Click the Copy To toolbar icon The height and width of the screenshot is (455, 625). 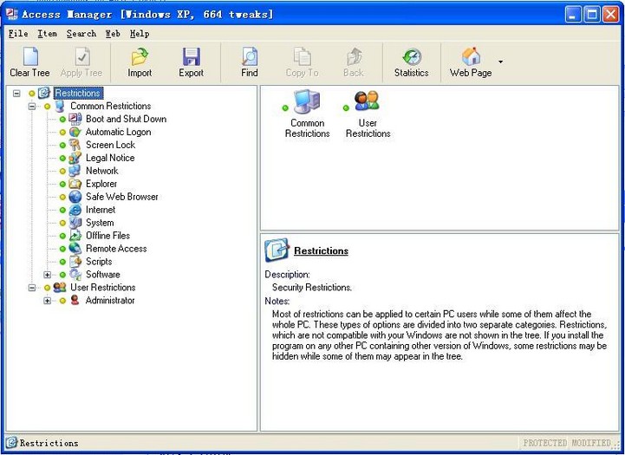(302, 56)
